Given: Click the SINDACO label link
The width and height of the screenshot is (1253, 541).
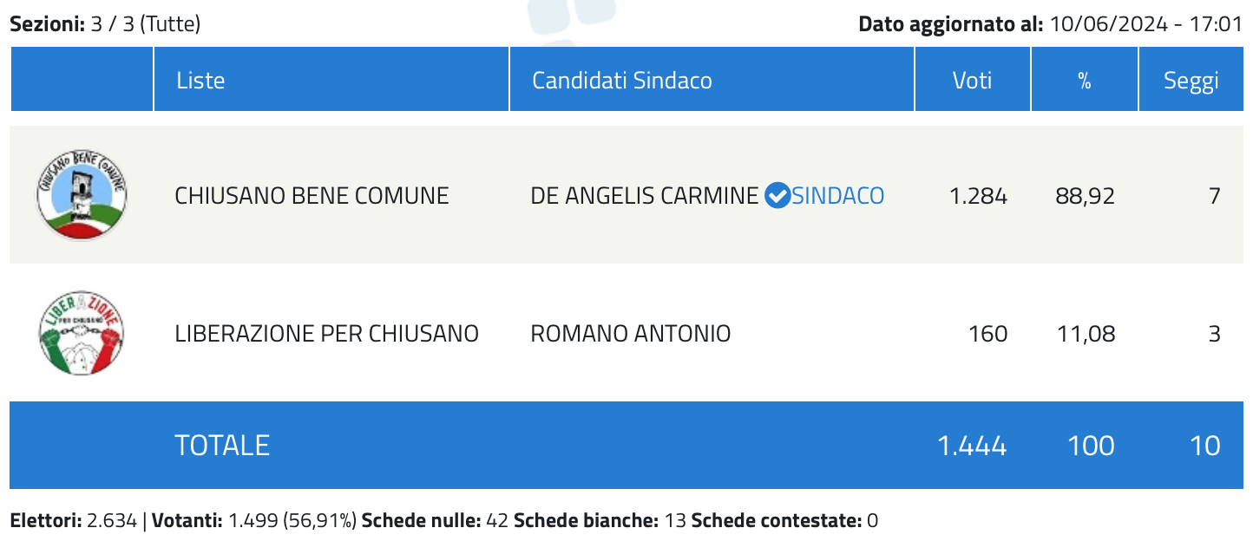Looking at the screenshot, I should [838, 196].
